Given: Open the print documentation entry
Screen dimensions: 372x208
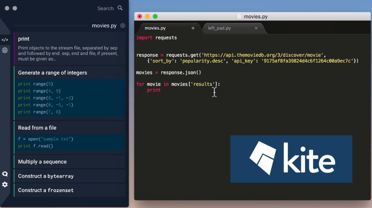Looking at the screenshot, I should click(24, 39).
